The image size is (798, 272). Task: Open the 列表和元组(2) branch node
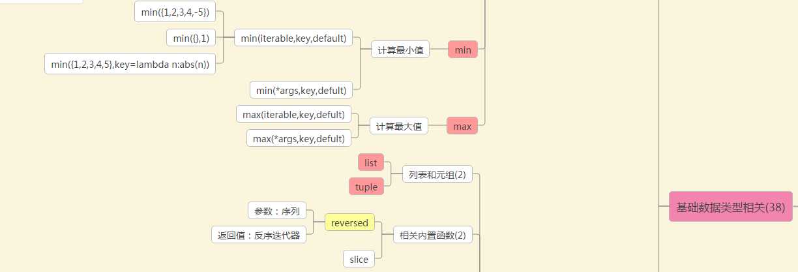[437, 174]
